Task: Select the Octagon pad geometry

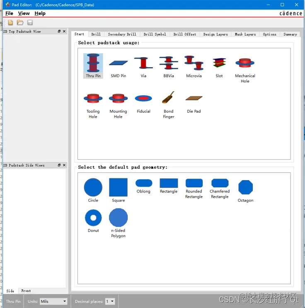Action: pos(245,191)
